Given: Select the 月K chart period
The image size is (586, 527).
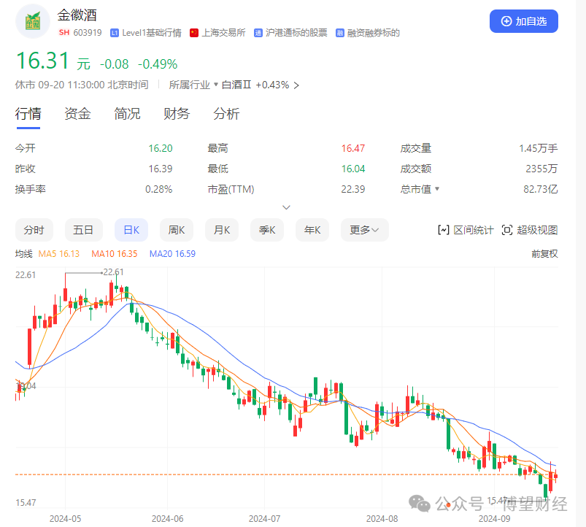Looking at the screenshot, I should click(x=222, y=230).
